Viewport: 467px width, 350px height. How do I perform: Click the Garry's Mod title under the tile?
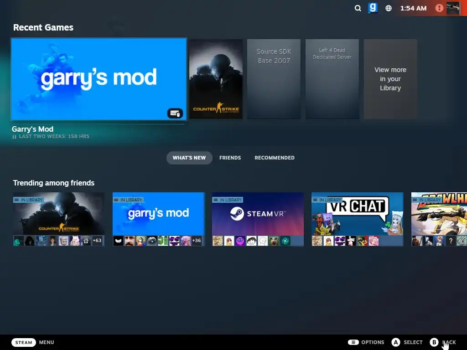(x=32, y=129)
